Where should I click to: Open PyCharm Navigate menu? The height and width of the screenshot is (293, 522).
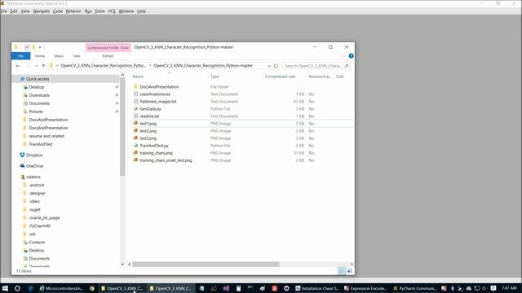click(x=42, y=11)
